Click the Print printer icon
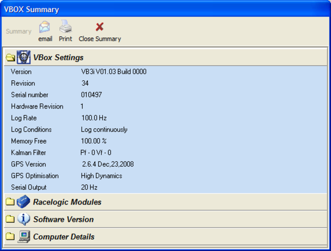The height and width of the screenshot is (251, 331). [65, 26]
